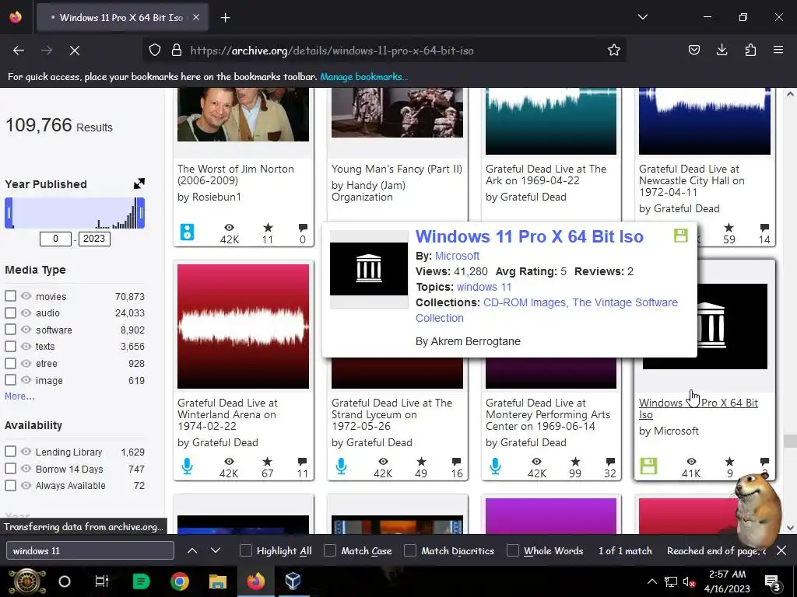Open the Pocket save icon

pos(693,51)
